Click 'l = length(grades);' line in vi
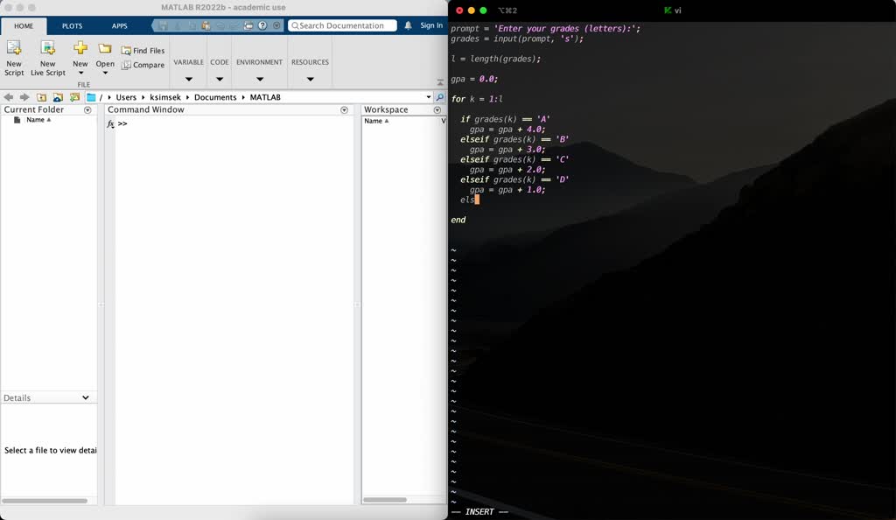Viewport: 896px width, 520px height. (x=496, y=59)
